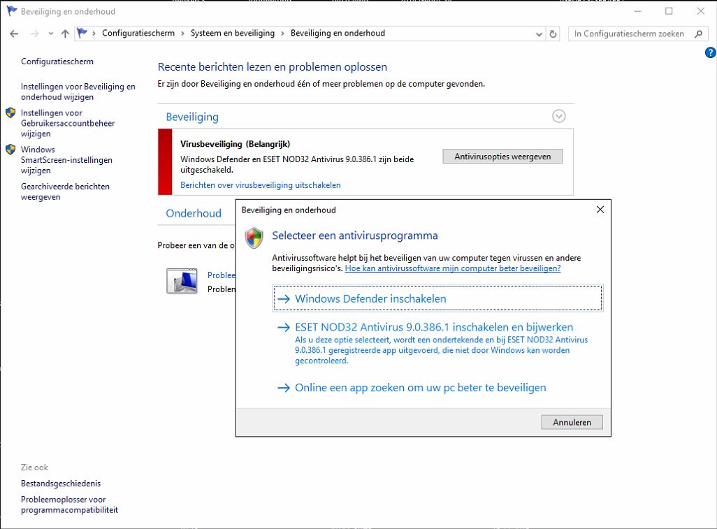Open Instellingen voor Beveiliging en onderhoud wijzigen
The height and width of the screenshot is (529, 717).
click(78, 92)
